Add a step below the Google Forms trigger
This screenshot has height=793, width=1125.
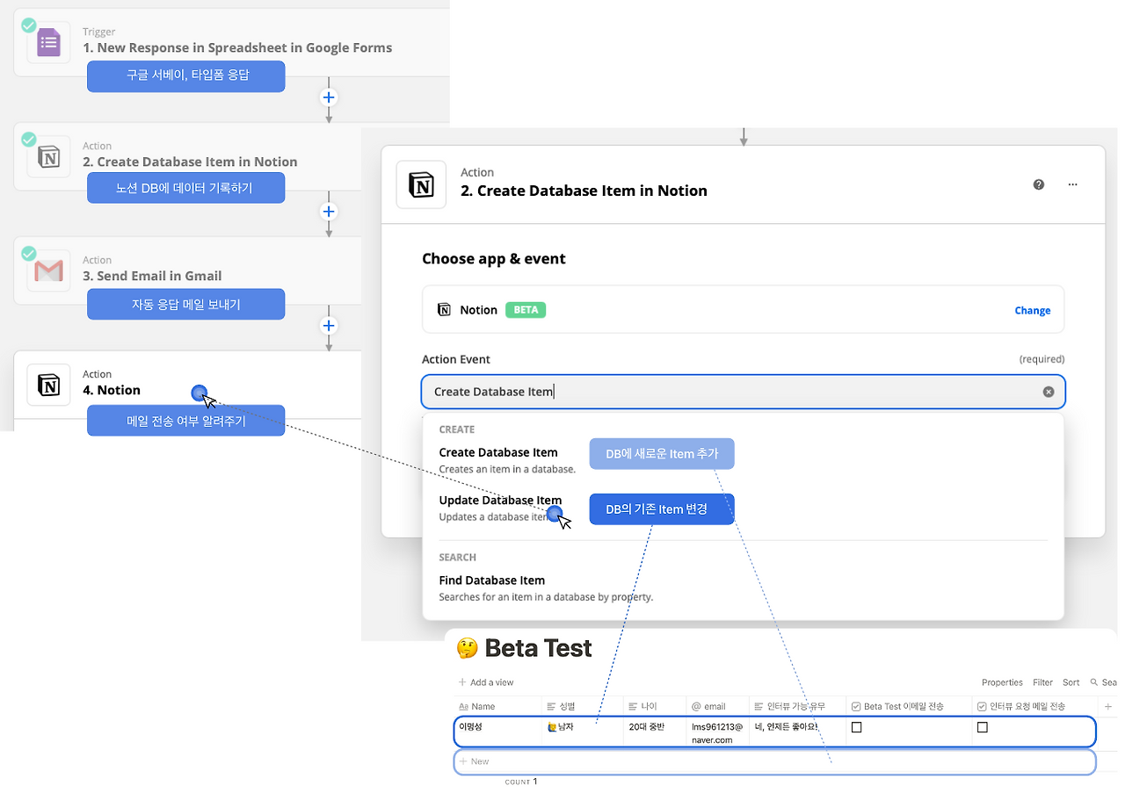coord(329,97)
